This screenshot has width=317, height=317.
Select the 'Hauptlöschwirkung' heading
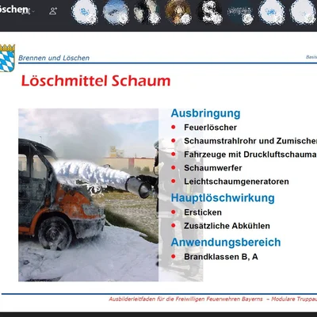(223, 198)
